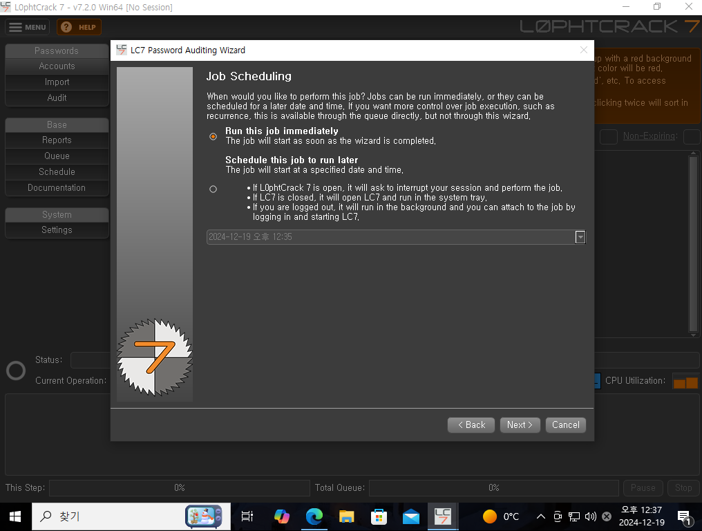This screenshot has height=531, width=702.
Task: Click the Passwords section header
Action: pos(57,50)
